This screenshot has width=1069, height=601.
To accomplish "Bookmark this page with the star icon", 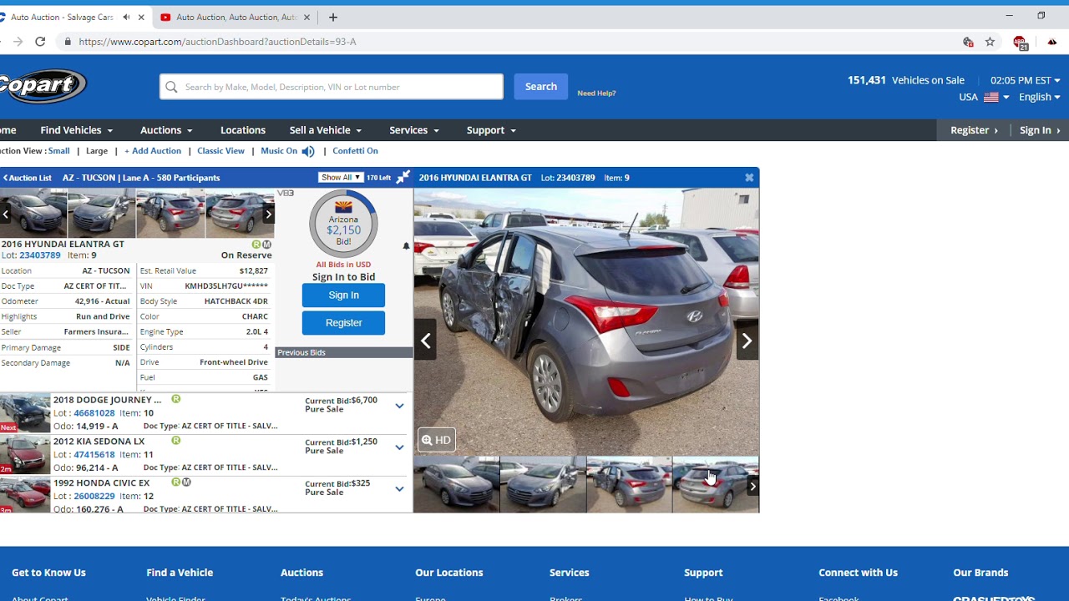I will (990, 42).
